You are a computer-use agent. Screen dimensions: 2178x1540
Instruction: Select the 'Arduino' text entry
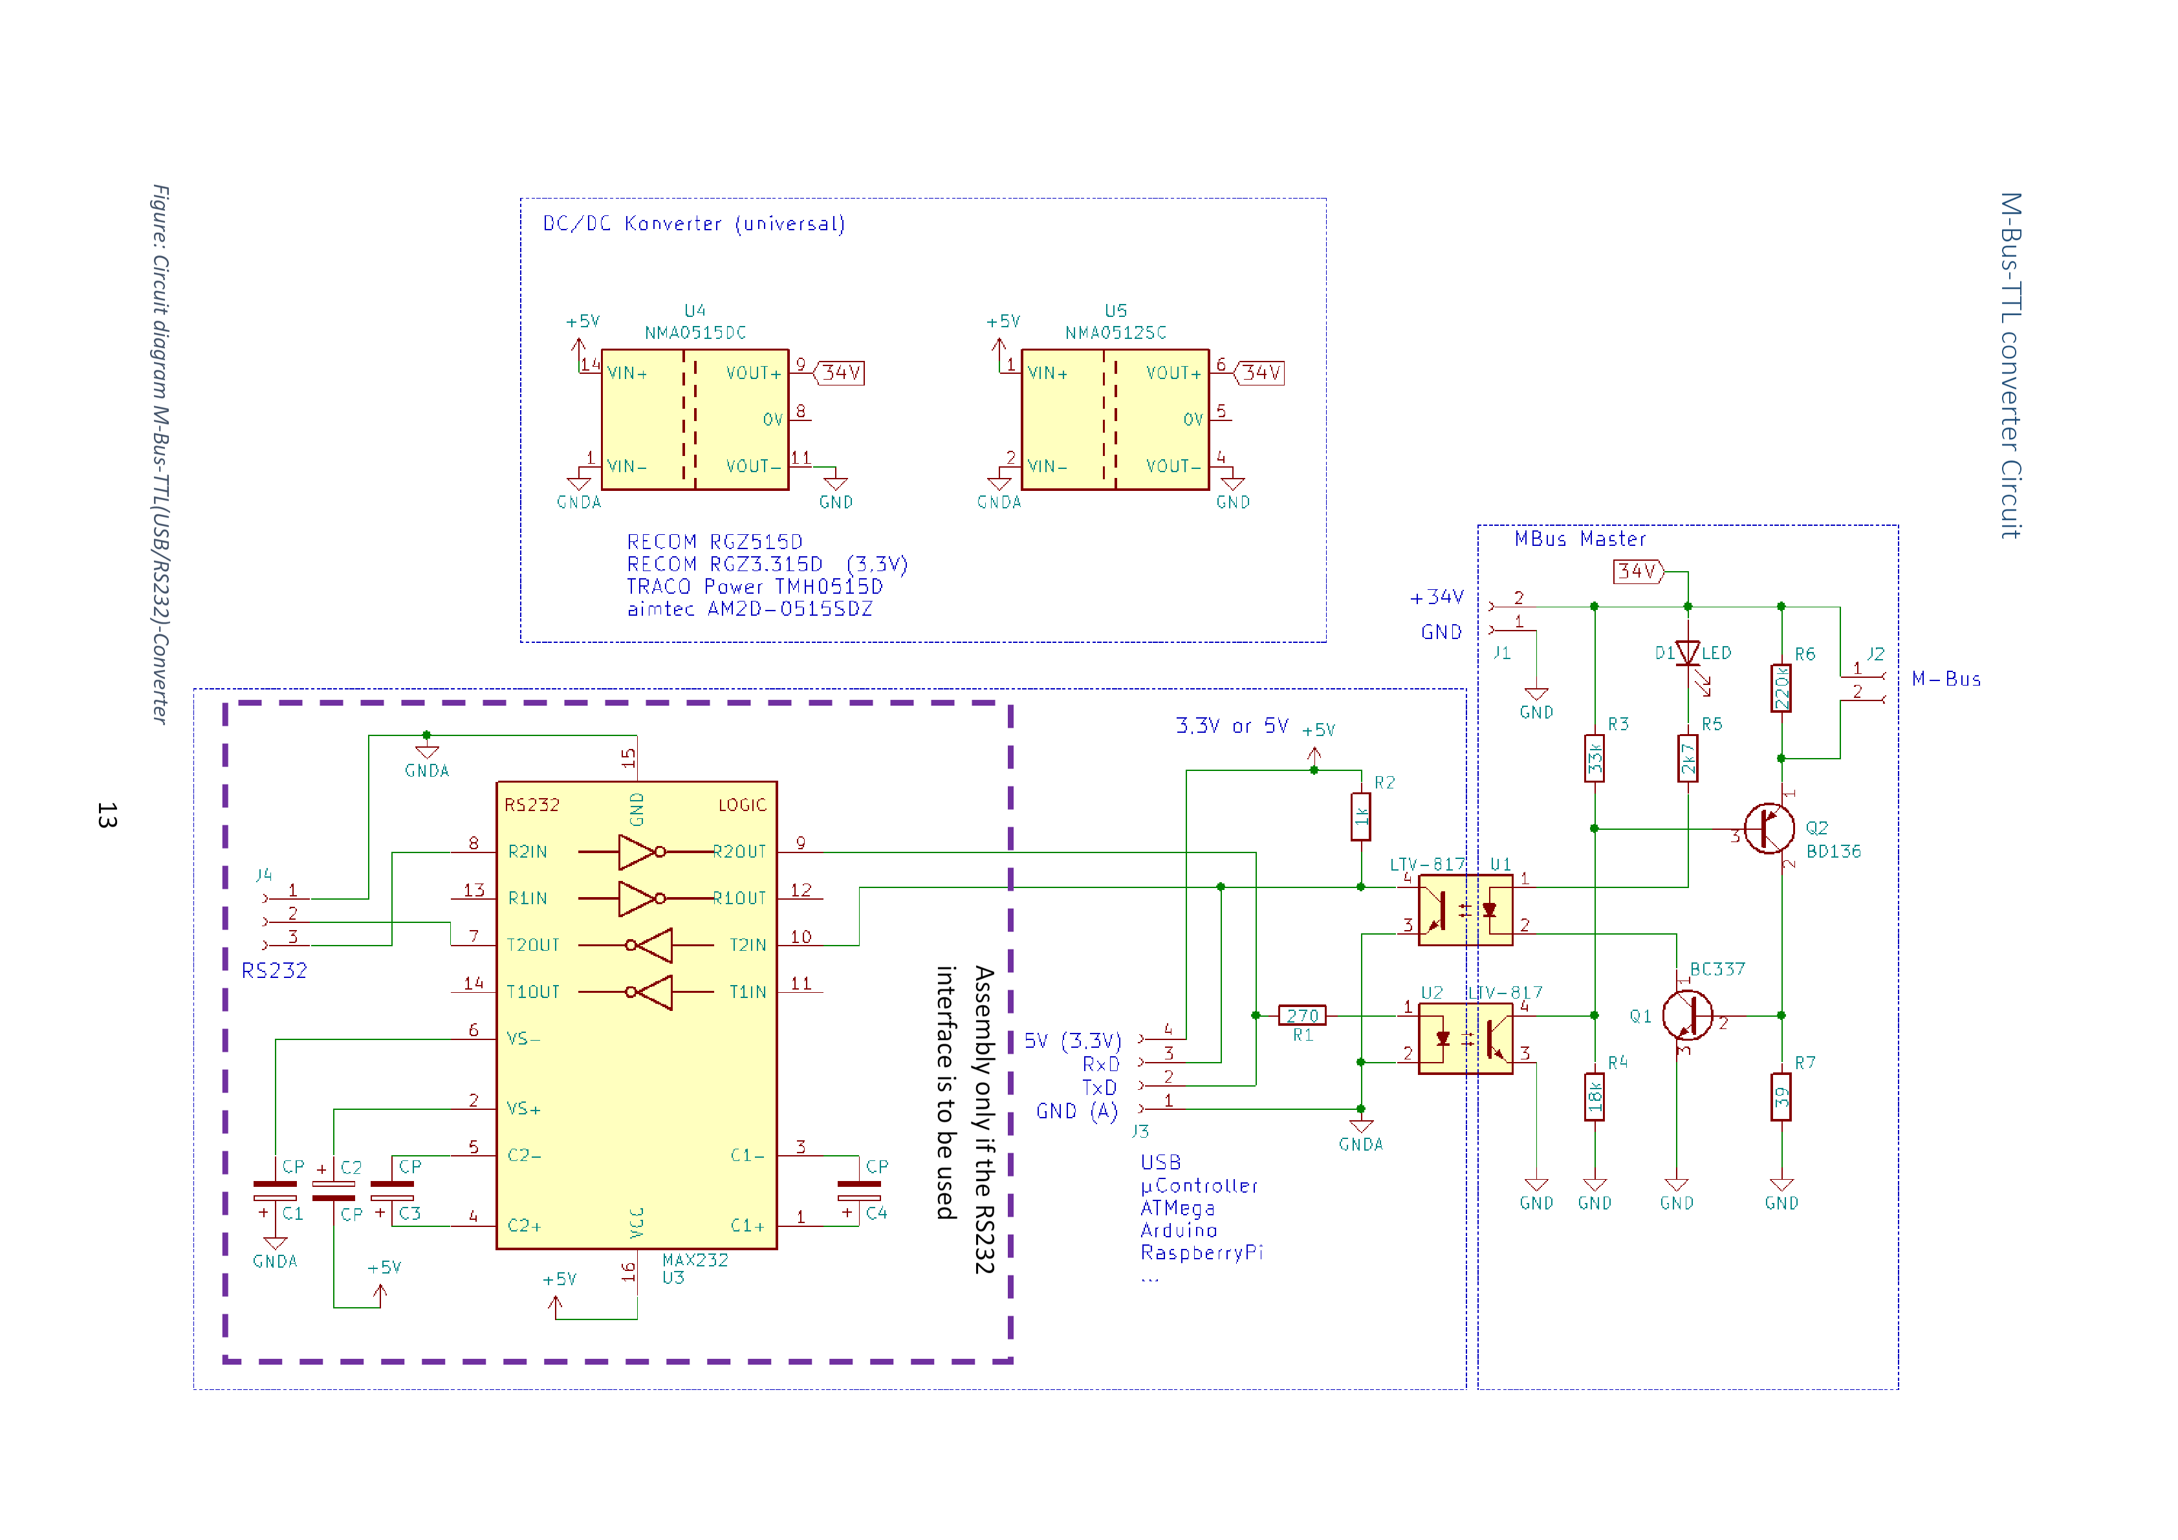(x=1178, y=1231)
